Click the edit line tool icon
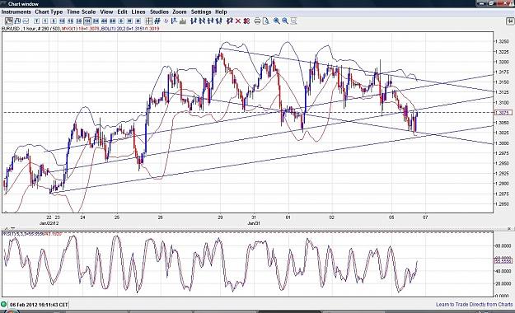Viewport: 515px width, 313px height. point(230,21)
